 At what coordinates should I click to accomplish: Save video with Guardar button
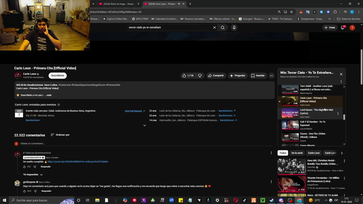point(258,76)
